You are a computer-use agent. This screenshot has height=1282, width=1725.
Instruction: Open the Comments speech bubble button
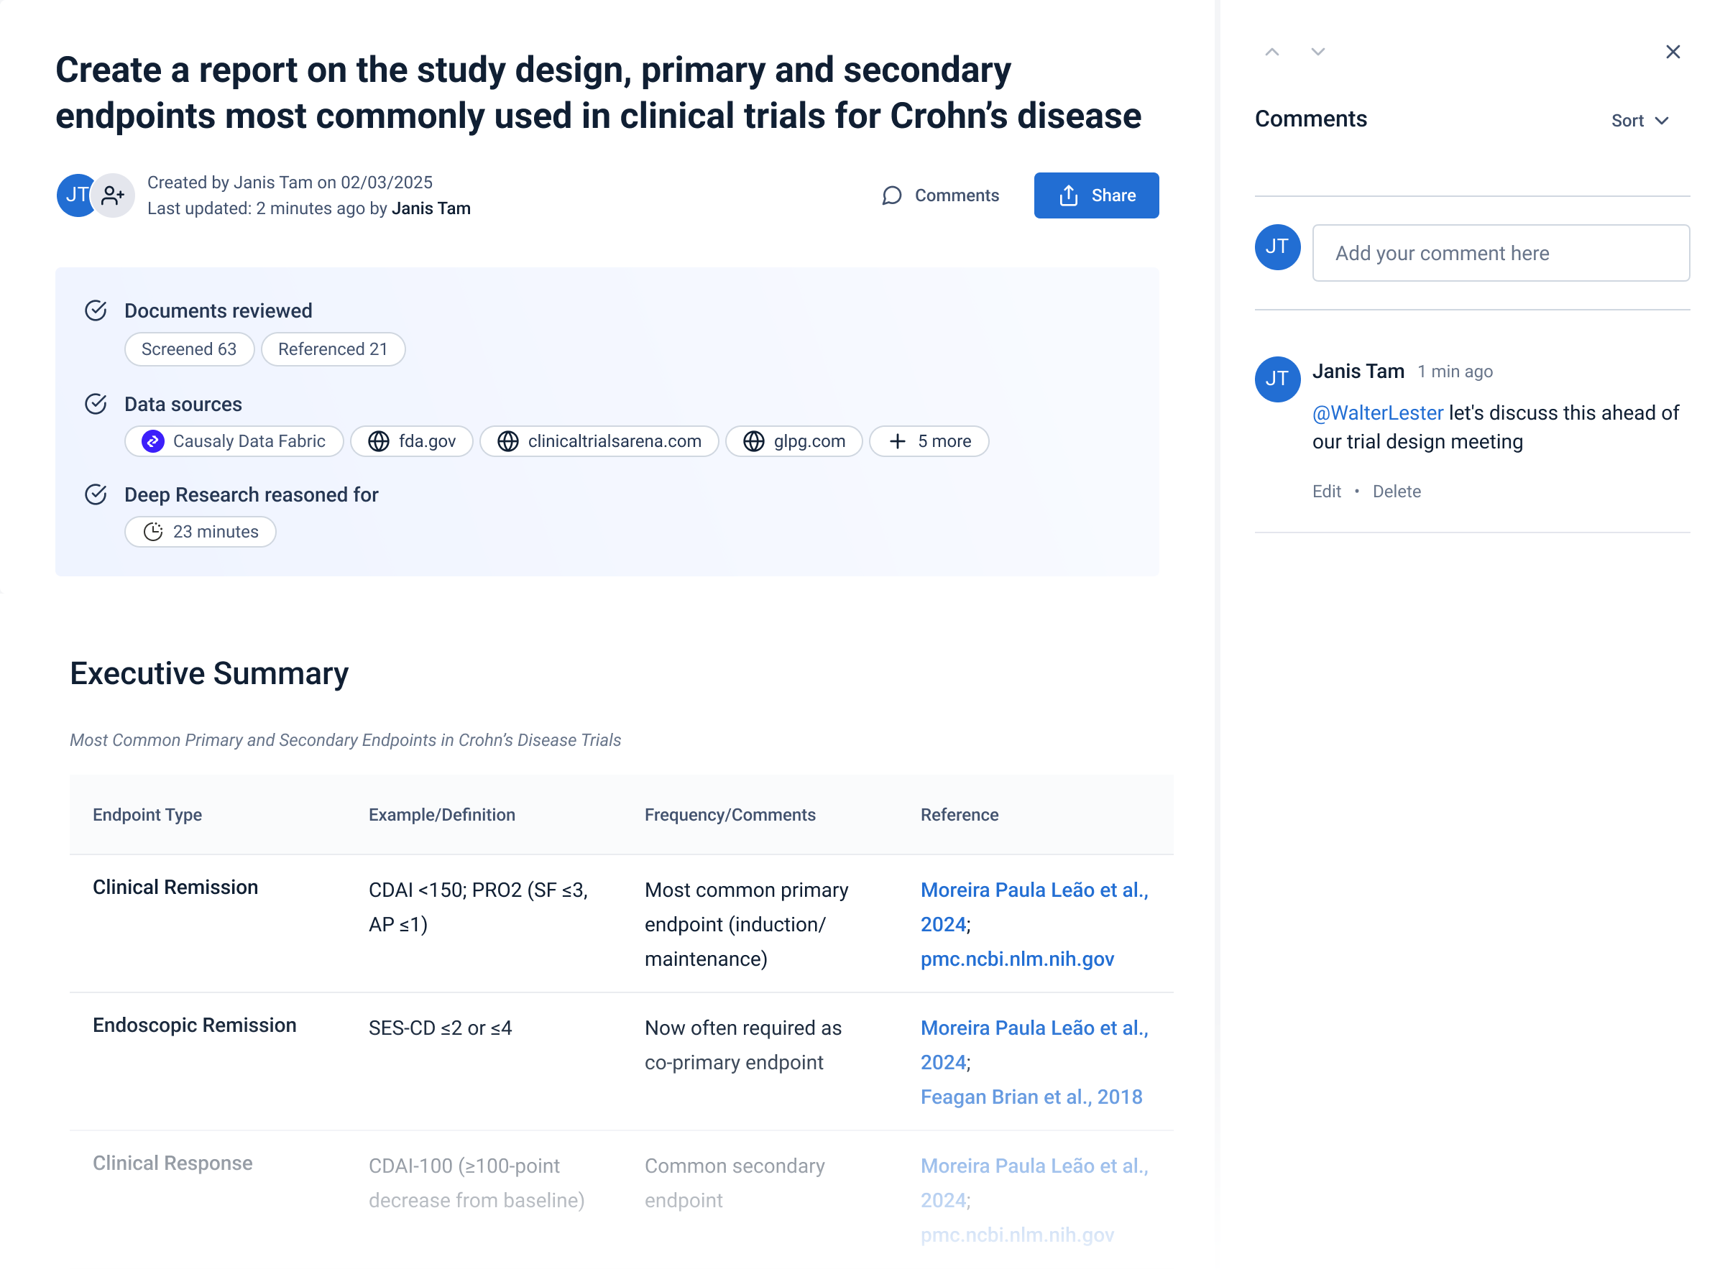941,195
